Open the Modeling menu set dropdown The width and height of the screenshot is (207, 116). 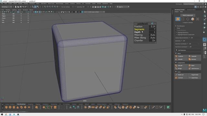6,7
